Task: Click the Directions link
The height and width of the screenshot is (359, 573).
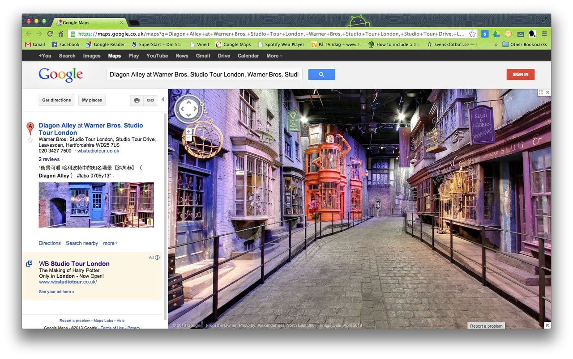Action: [50, 243]
